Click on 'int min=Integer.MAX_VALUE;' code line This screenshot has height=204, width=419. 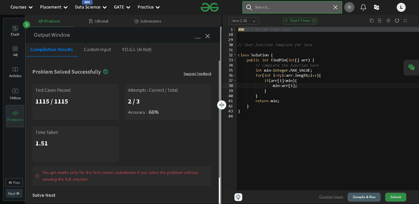tap(284, 70)
